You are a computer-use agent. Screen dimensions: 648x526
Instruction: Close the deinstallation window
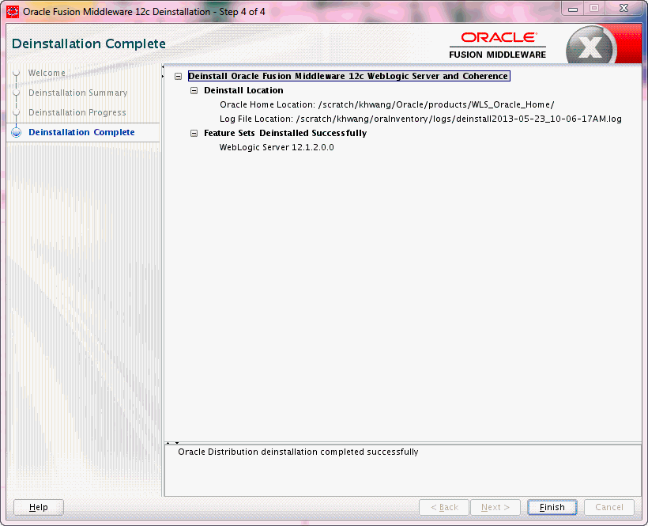click(x=624, y=8)
